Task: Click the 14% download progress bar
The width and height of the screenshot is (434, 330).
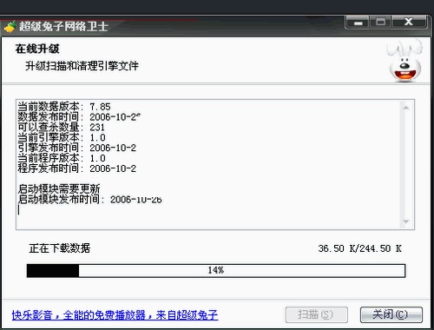Action: coord(216,271)
